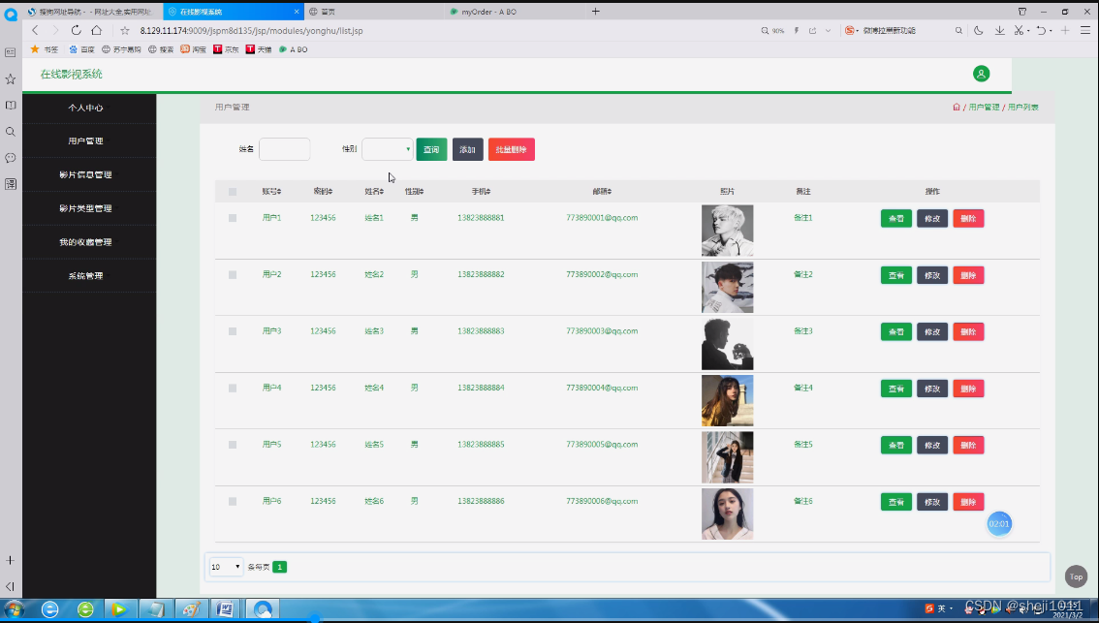Go back with the browser back arrow
This screenshot has height=623, width=1099.
point(35,30)
